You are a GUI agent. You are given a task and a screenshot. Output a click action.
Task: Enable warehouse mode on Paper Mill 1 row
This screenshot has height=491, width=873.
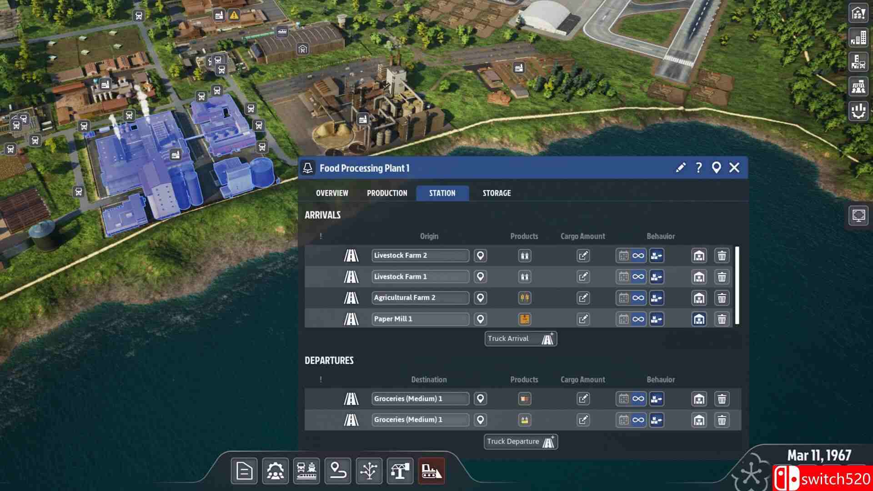pyautogui.click(x=699, y=319)
